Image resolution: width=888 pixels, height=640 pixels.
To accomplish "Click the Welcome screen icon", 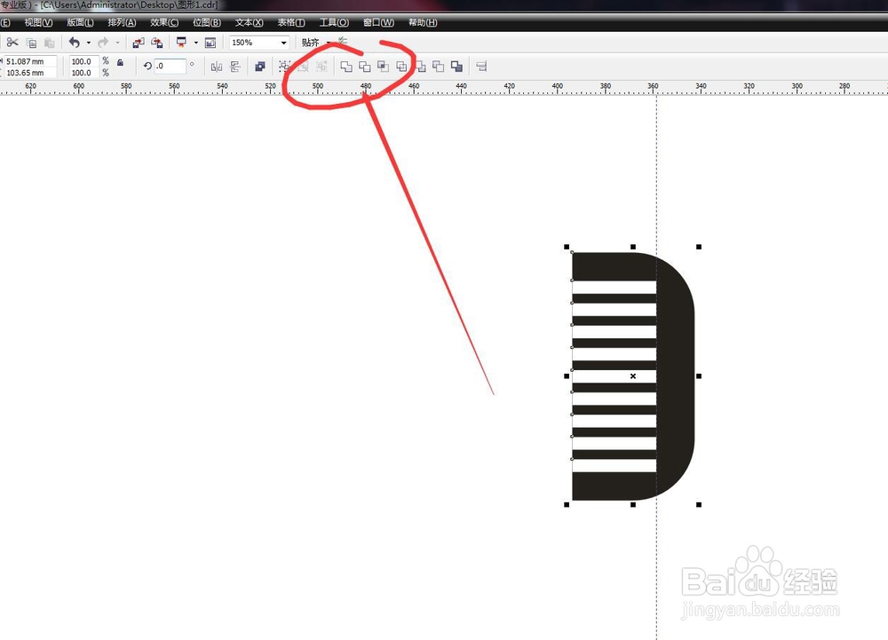I will 210,43.
